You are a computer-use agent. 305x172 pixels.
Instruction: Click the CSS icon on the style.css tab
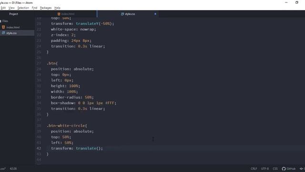(122, 14)
